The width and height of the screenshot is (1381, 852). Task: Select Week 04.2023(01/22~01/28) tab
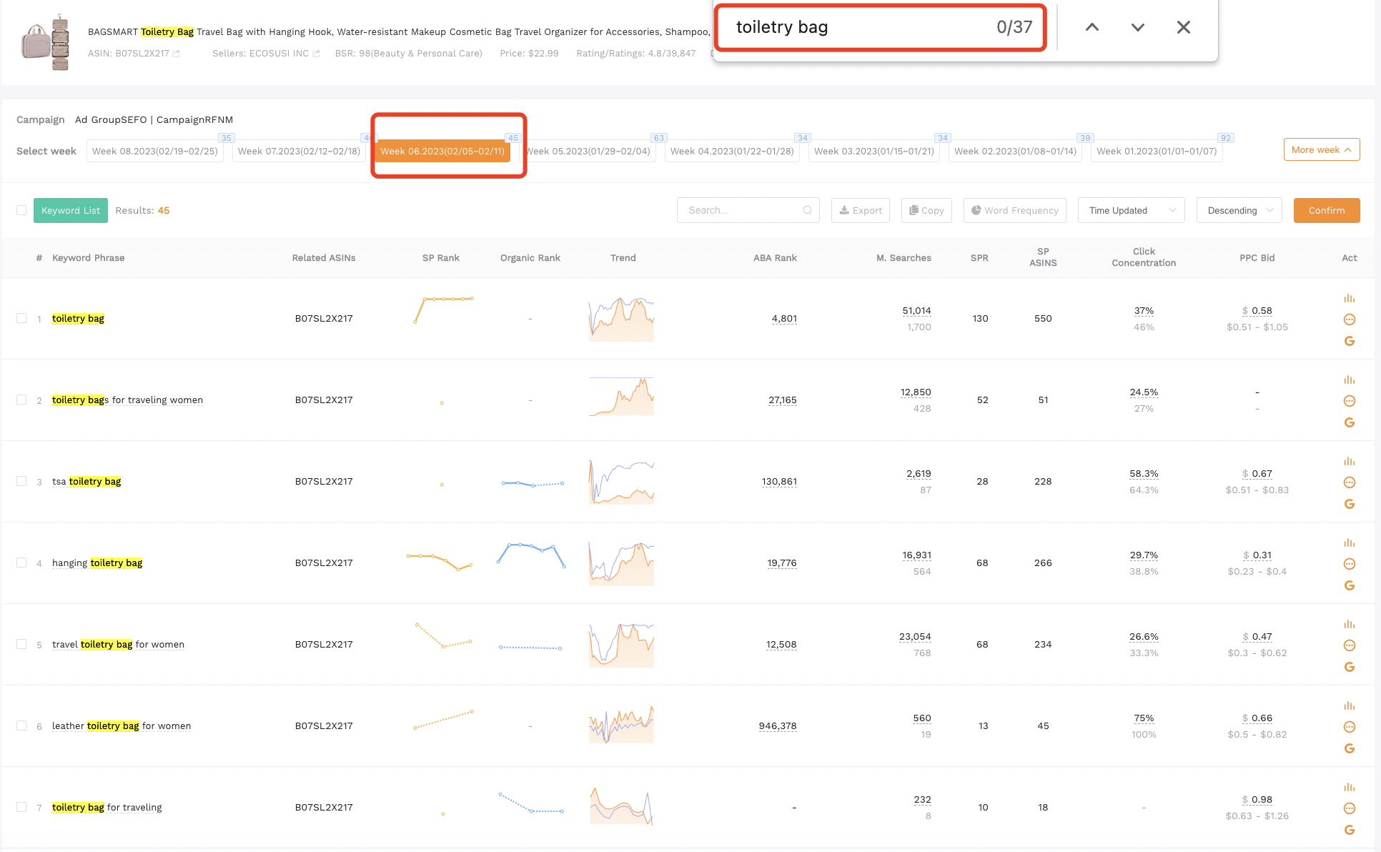(732, 151)
